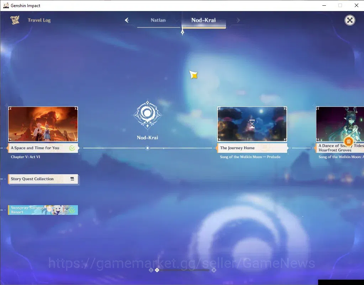Image resolution: width=364 pixels, height=285 pixels.
Task: Switch to the Natlan tab
Action: 158,20
